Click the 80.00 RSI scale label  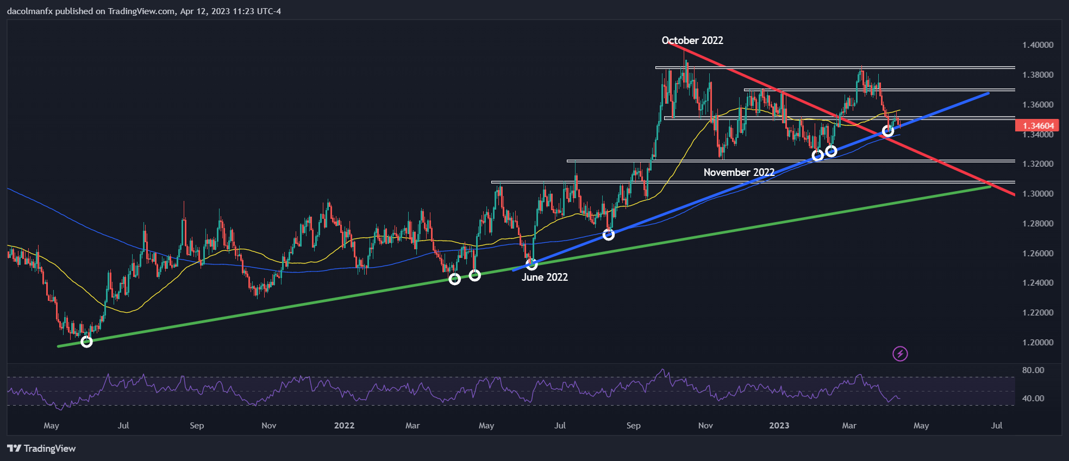click(1033, 370)
